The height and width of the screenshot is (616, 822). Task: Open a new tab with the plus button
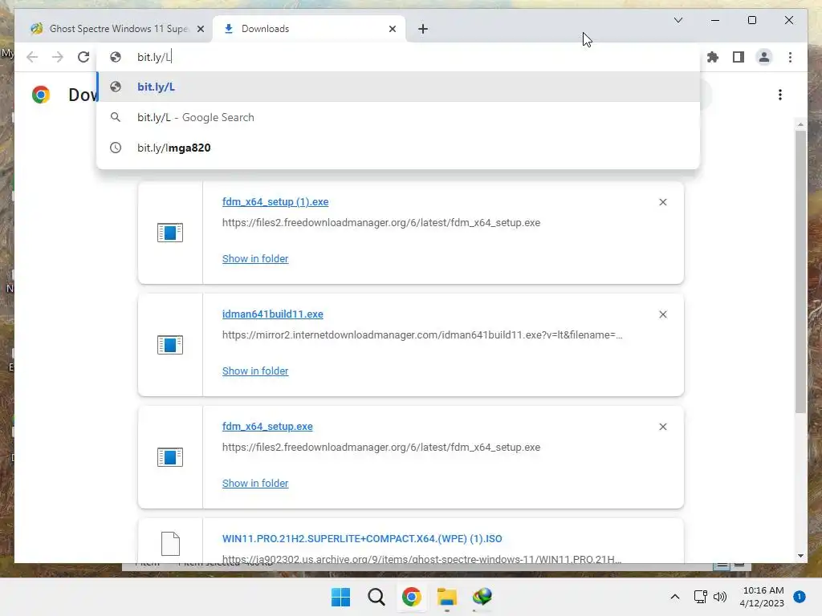point(423,29)
